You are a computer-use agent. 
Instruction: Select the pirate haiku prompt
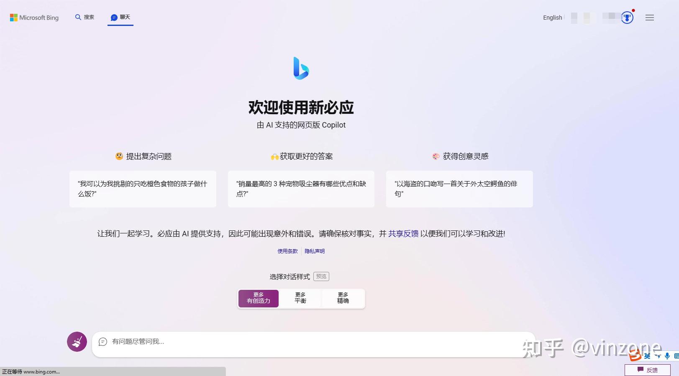(459, 189)
